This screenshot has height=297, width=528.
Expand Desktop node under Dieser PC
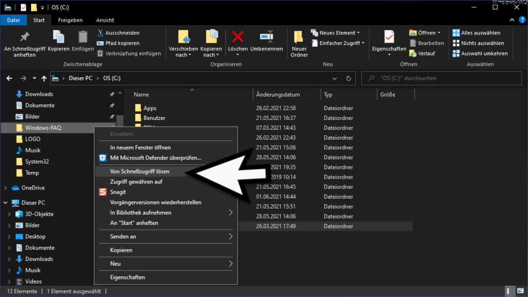(9, 237)
